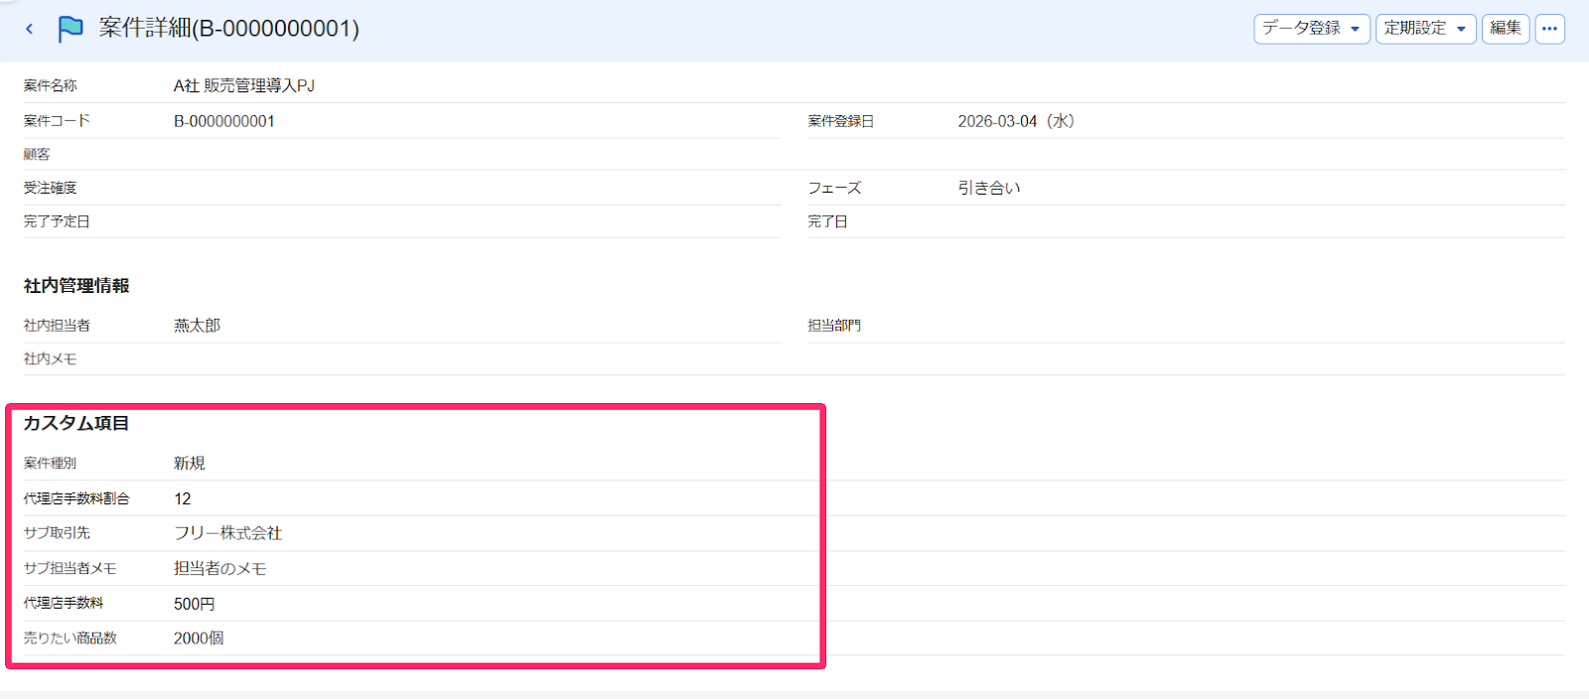This screenshot has width=1589, height=699.
Task: Select the 案件コード value B-0000000001
Action: [x=224, y=121]
